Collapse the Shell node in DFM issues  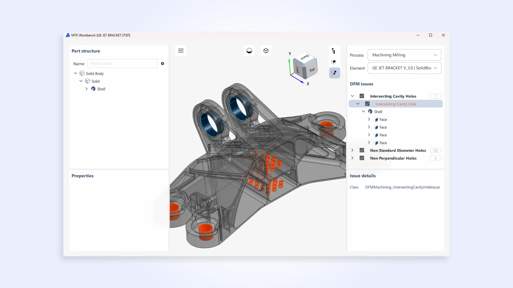(x=363, y=111)
